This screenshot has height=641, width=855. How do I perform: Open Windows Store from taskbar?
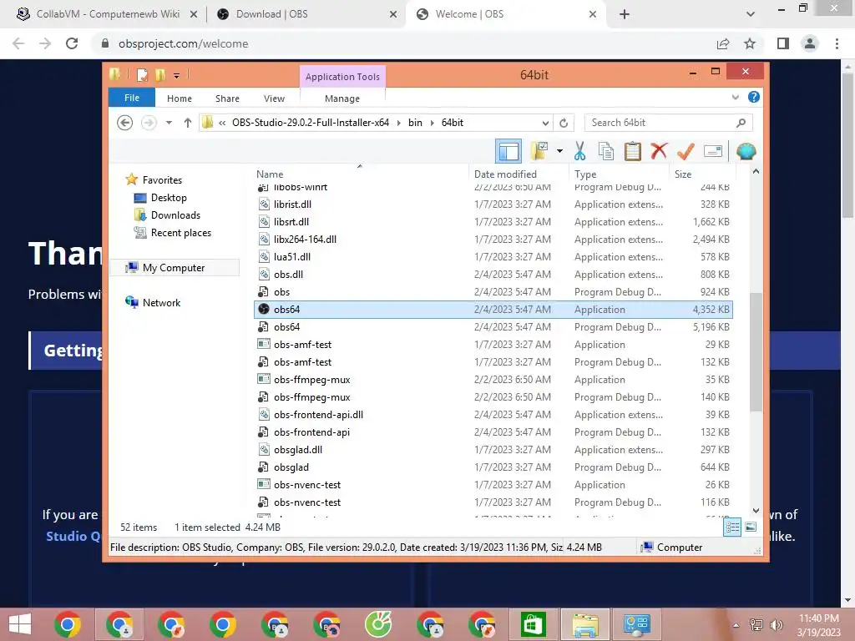533,624
